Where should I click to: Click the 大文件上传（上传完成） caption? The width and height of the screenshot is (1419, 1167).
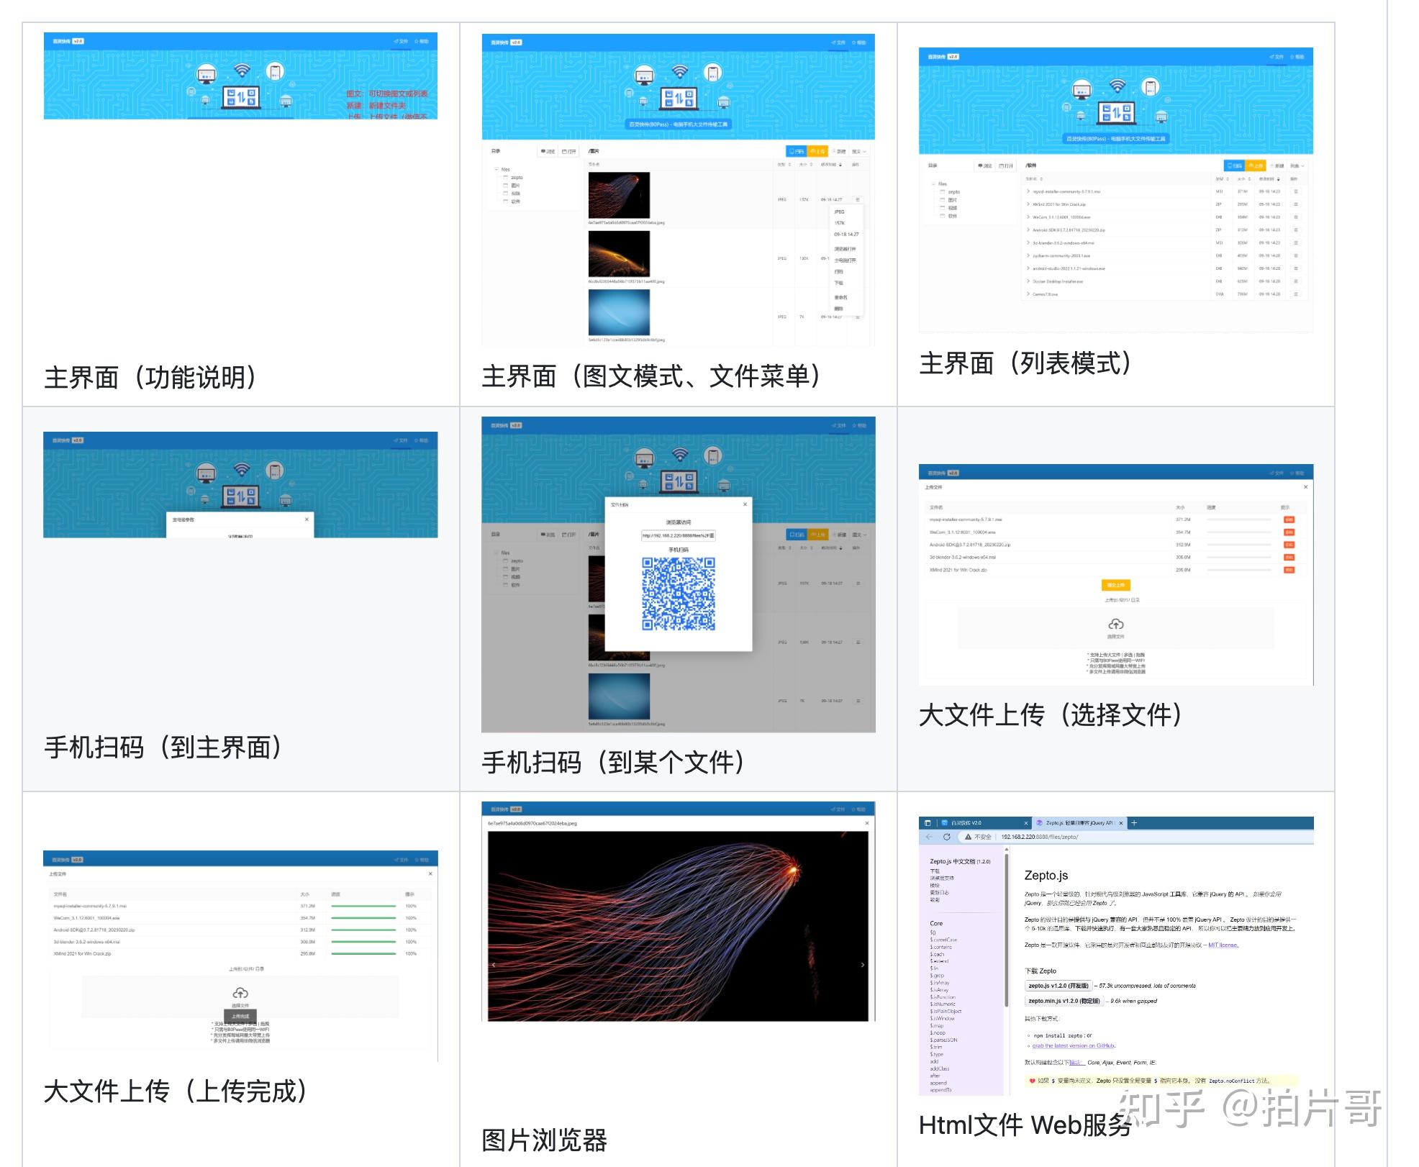177,1091
